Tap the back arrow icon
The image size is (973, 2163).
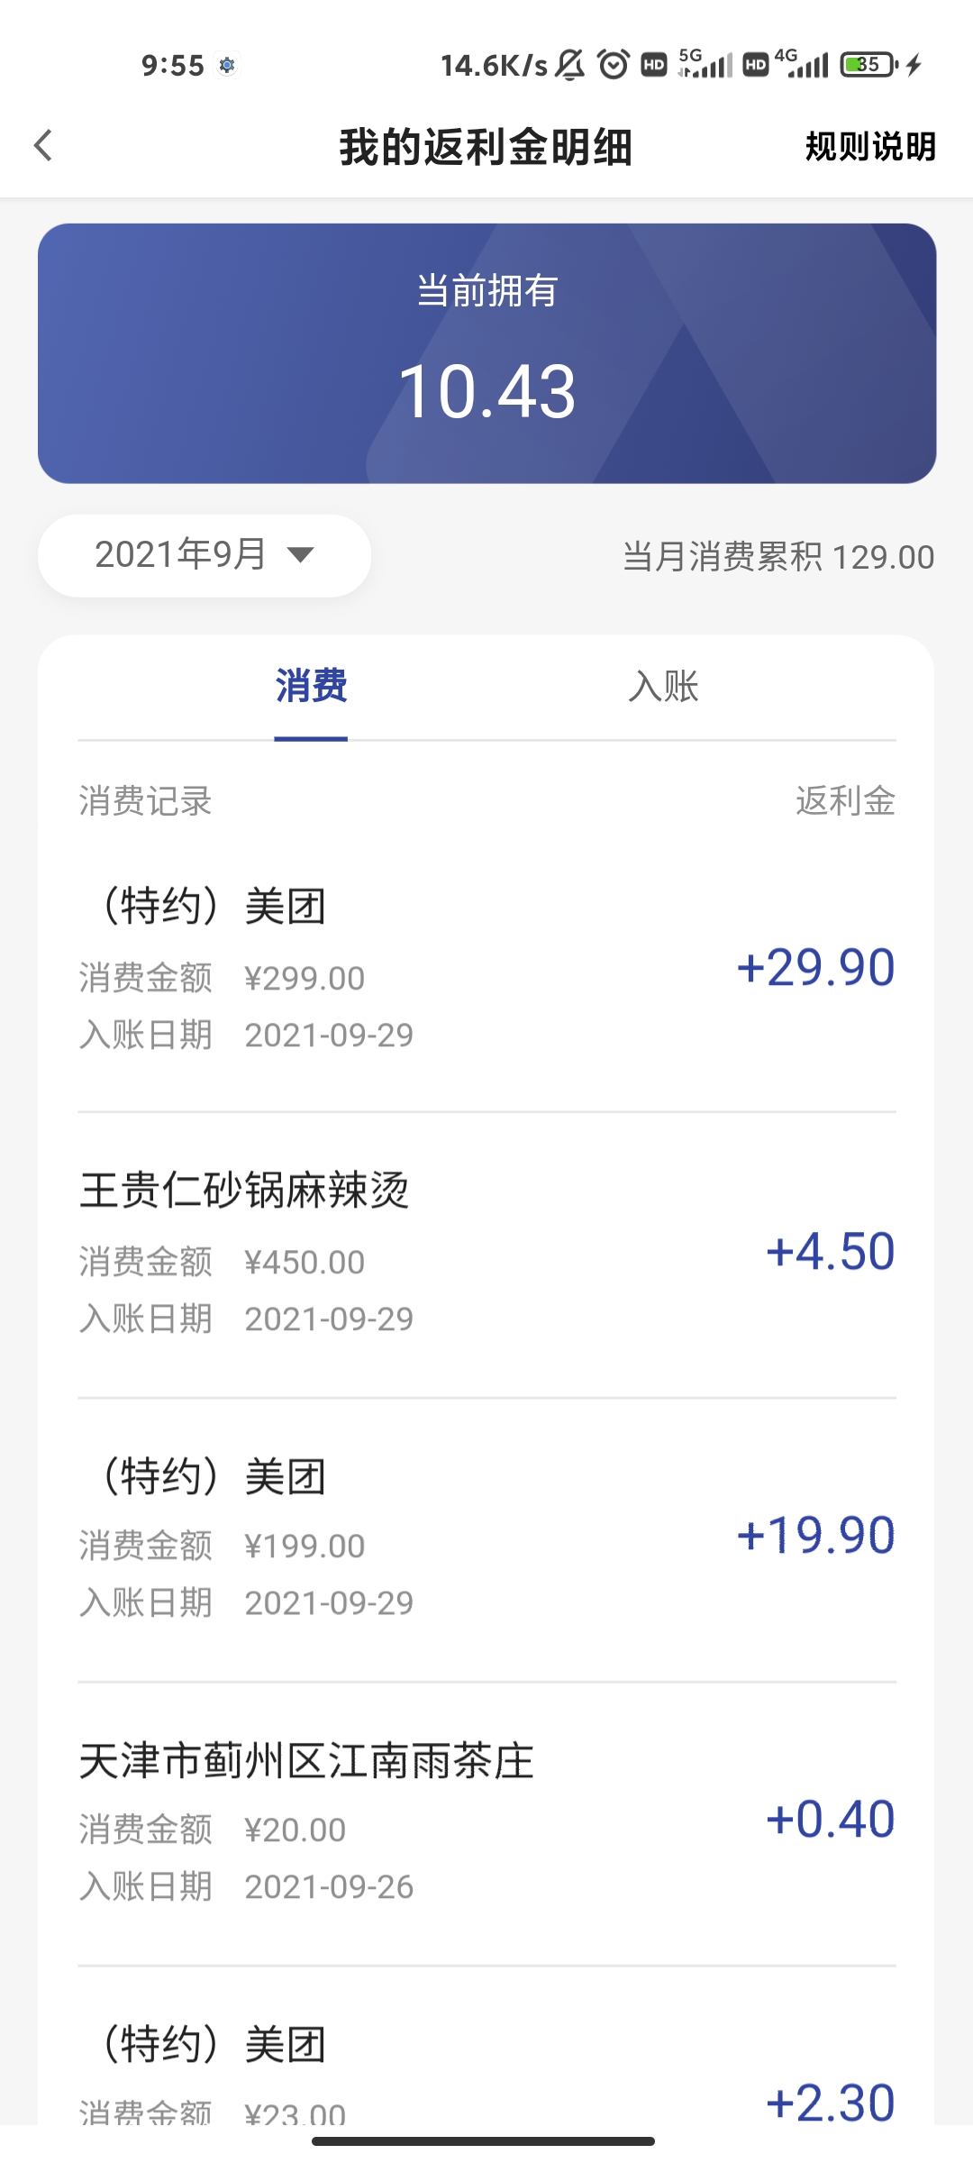tap(43, 146)
